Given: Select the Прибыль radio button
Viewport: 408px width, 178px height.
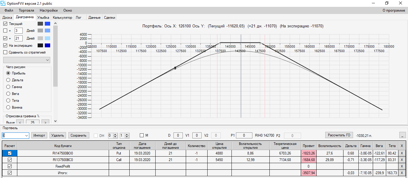Looking at the screenshot, I should (8, 73).
